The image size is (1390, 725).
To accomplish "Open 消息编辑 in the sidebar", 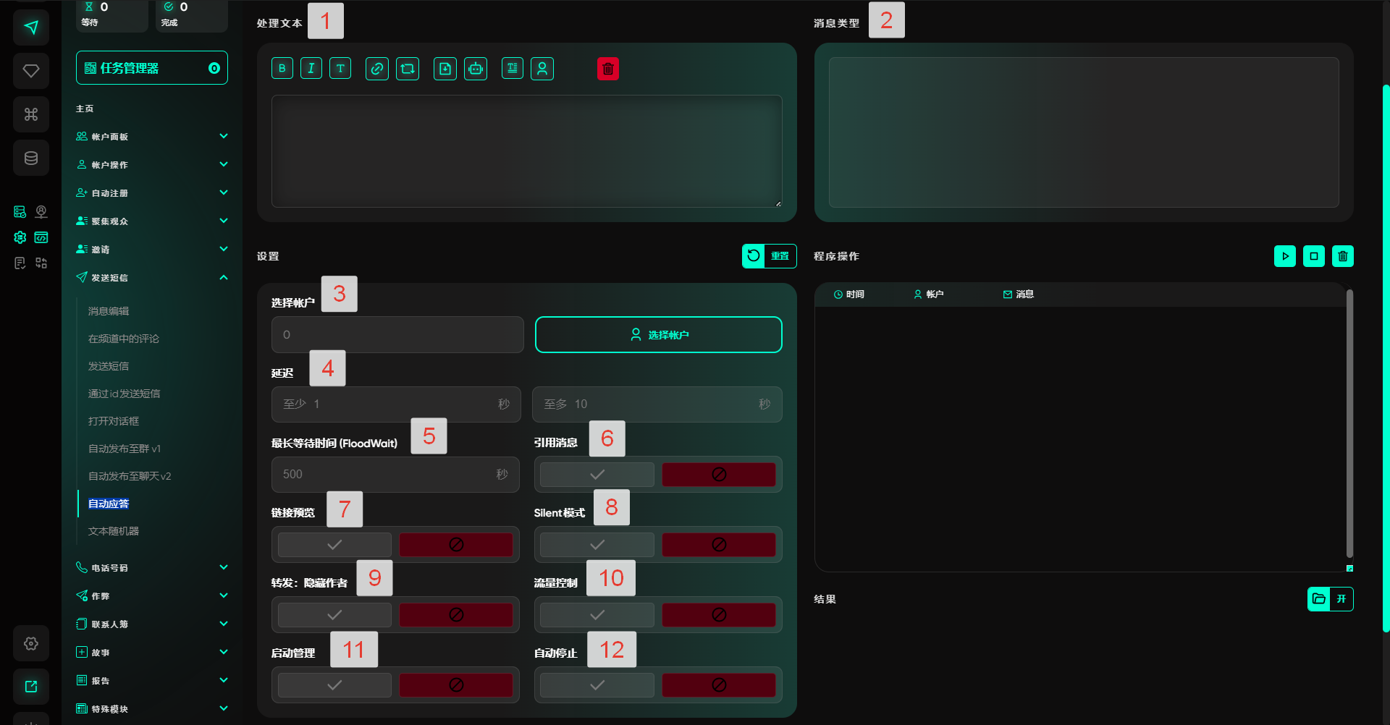I will 109,311.
